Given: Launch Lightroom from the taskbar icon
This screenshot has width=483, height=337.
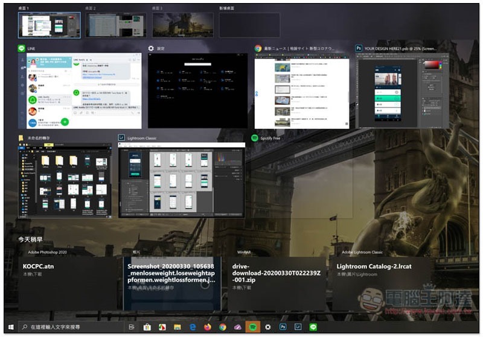Looking at the screenshot, I should [298, 327].
